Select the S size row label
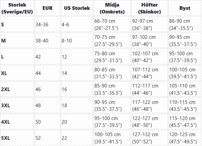202x146 pixels. [3, 24]
